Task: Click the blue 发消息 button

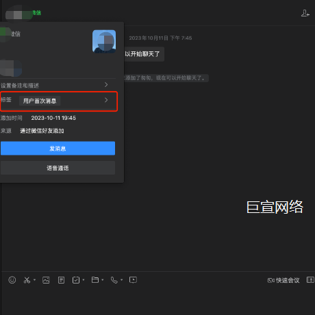Action: click(x=58, y=149)
